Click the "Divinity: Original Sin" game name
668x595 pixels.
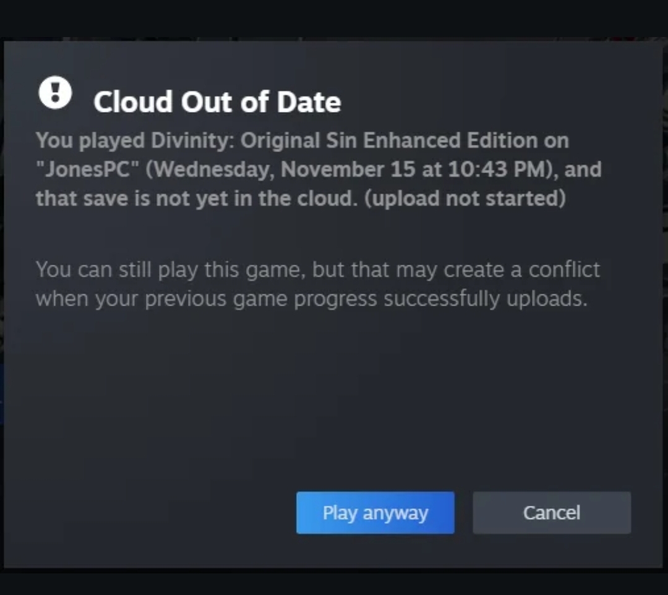[x=253, y=140]
